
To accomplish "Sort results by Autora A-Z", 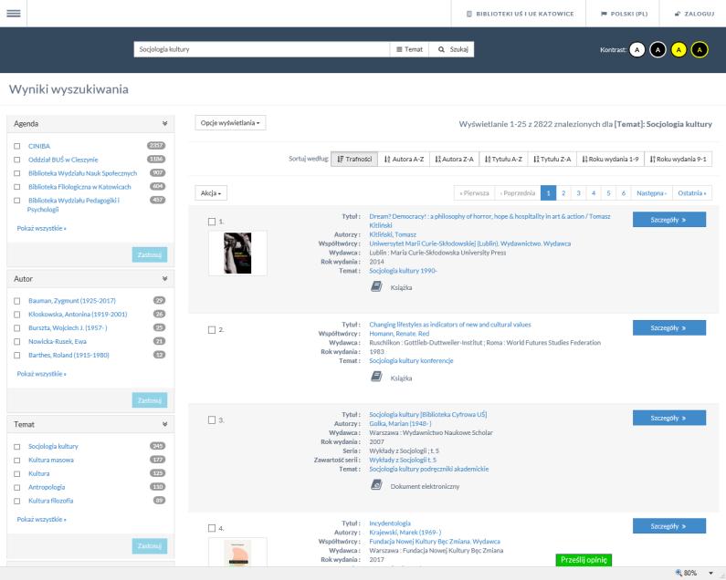I will click(x=404, y=159).
